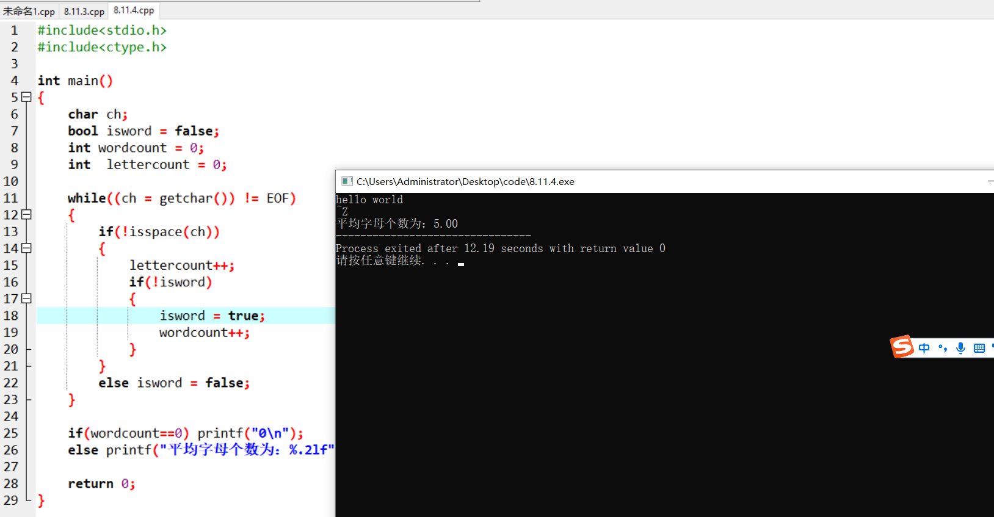Click 'hello world' in the console output
This screenshot has width=994, height=517.
[369, 200]
